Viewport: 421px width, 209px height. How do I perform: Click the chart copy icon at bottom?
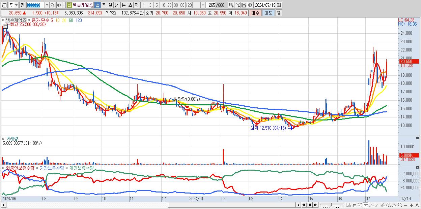point(394,205)
